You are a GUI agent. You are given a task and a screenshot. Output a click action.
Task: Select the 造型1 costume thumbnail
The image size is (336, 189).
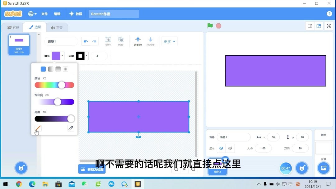19,44
